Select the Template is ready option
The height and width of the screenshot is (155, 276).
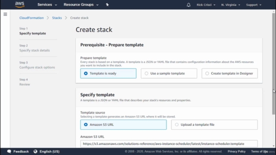tap(108, 73)
